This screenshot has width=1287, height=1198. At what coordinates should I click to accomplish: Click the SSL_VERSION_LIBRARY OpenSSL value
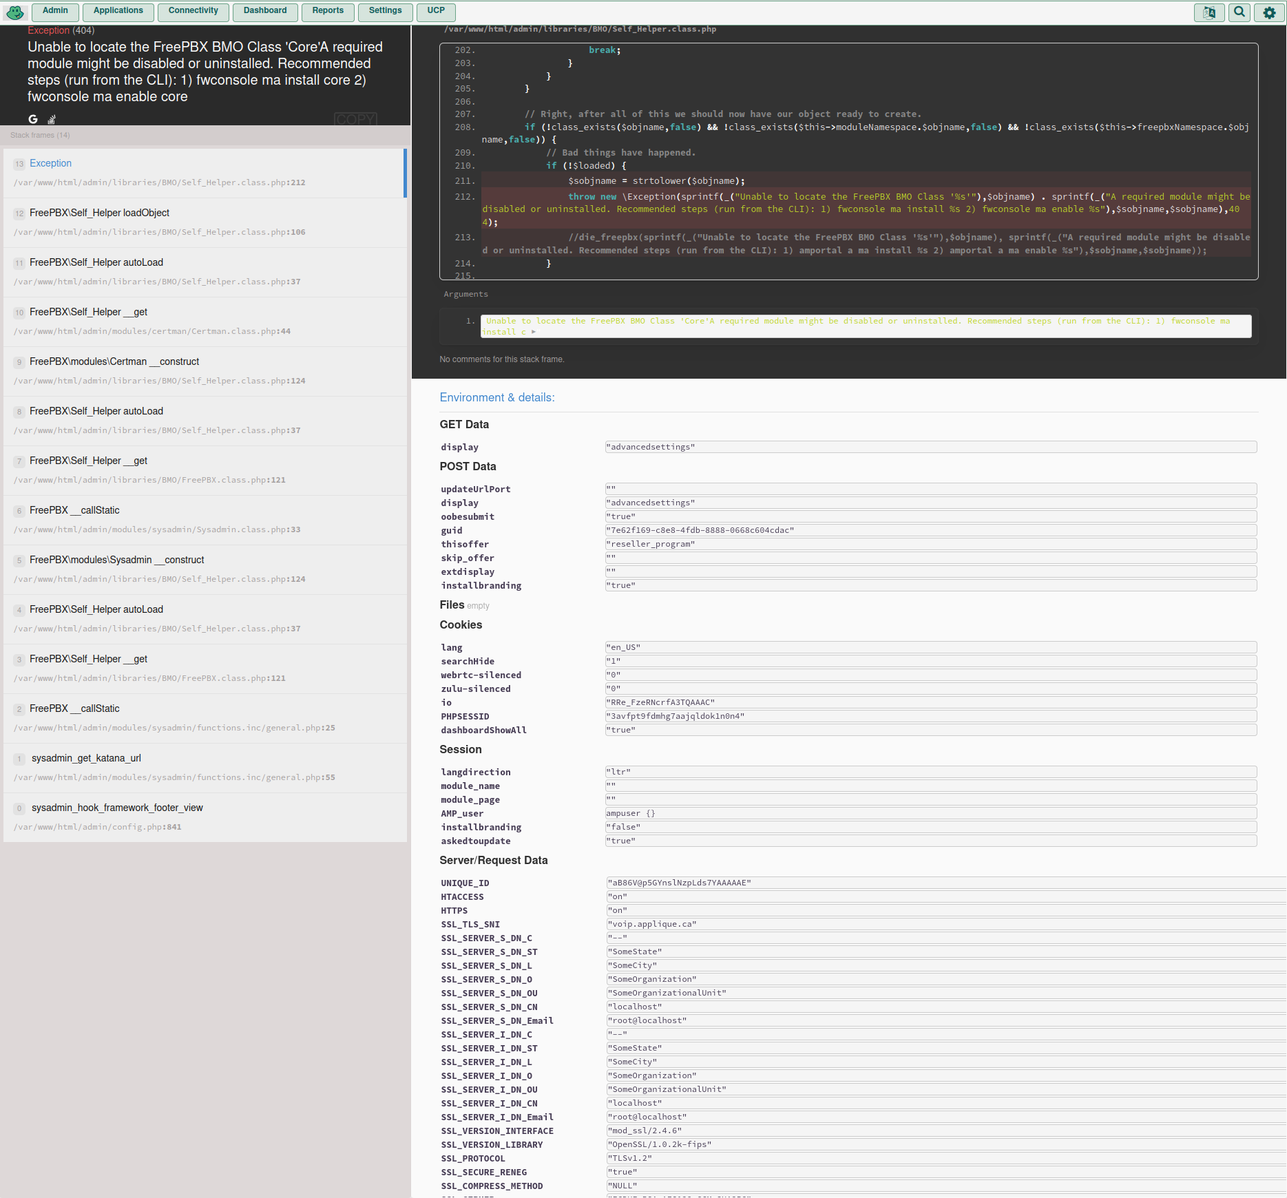(x=946, y=1144)
